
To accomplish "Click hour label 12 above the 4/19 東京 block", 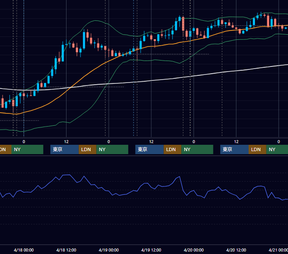I will pos(151,142).
